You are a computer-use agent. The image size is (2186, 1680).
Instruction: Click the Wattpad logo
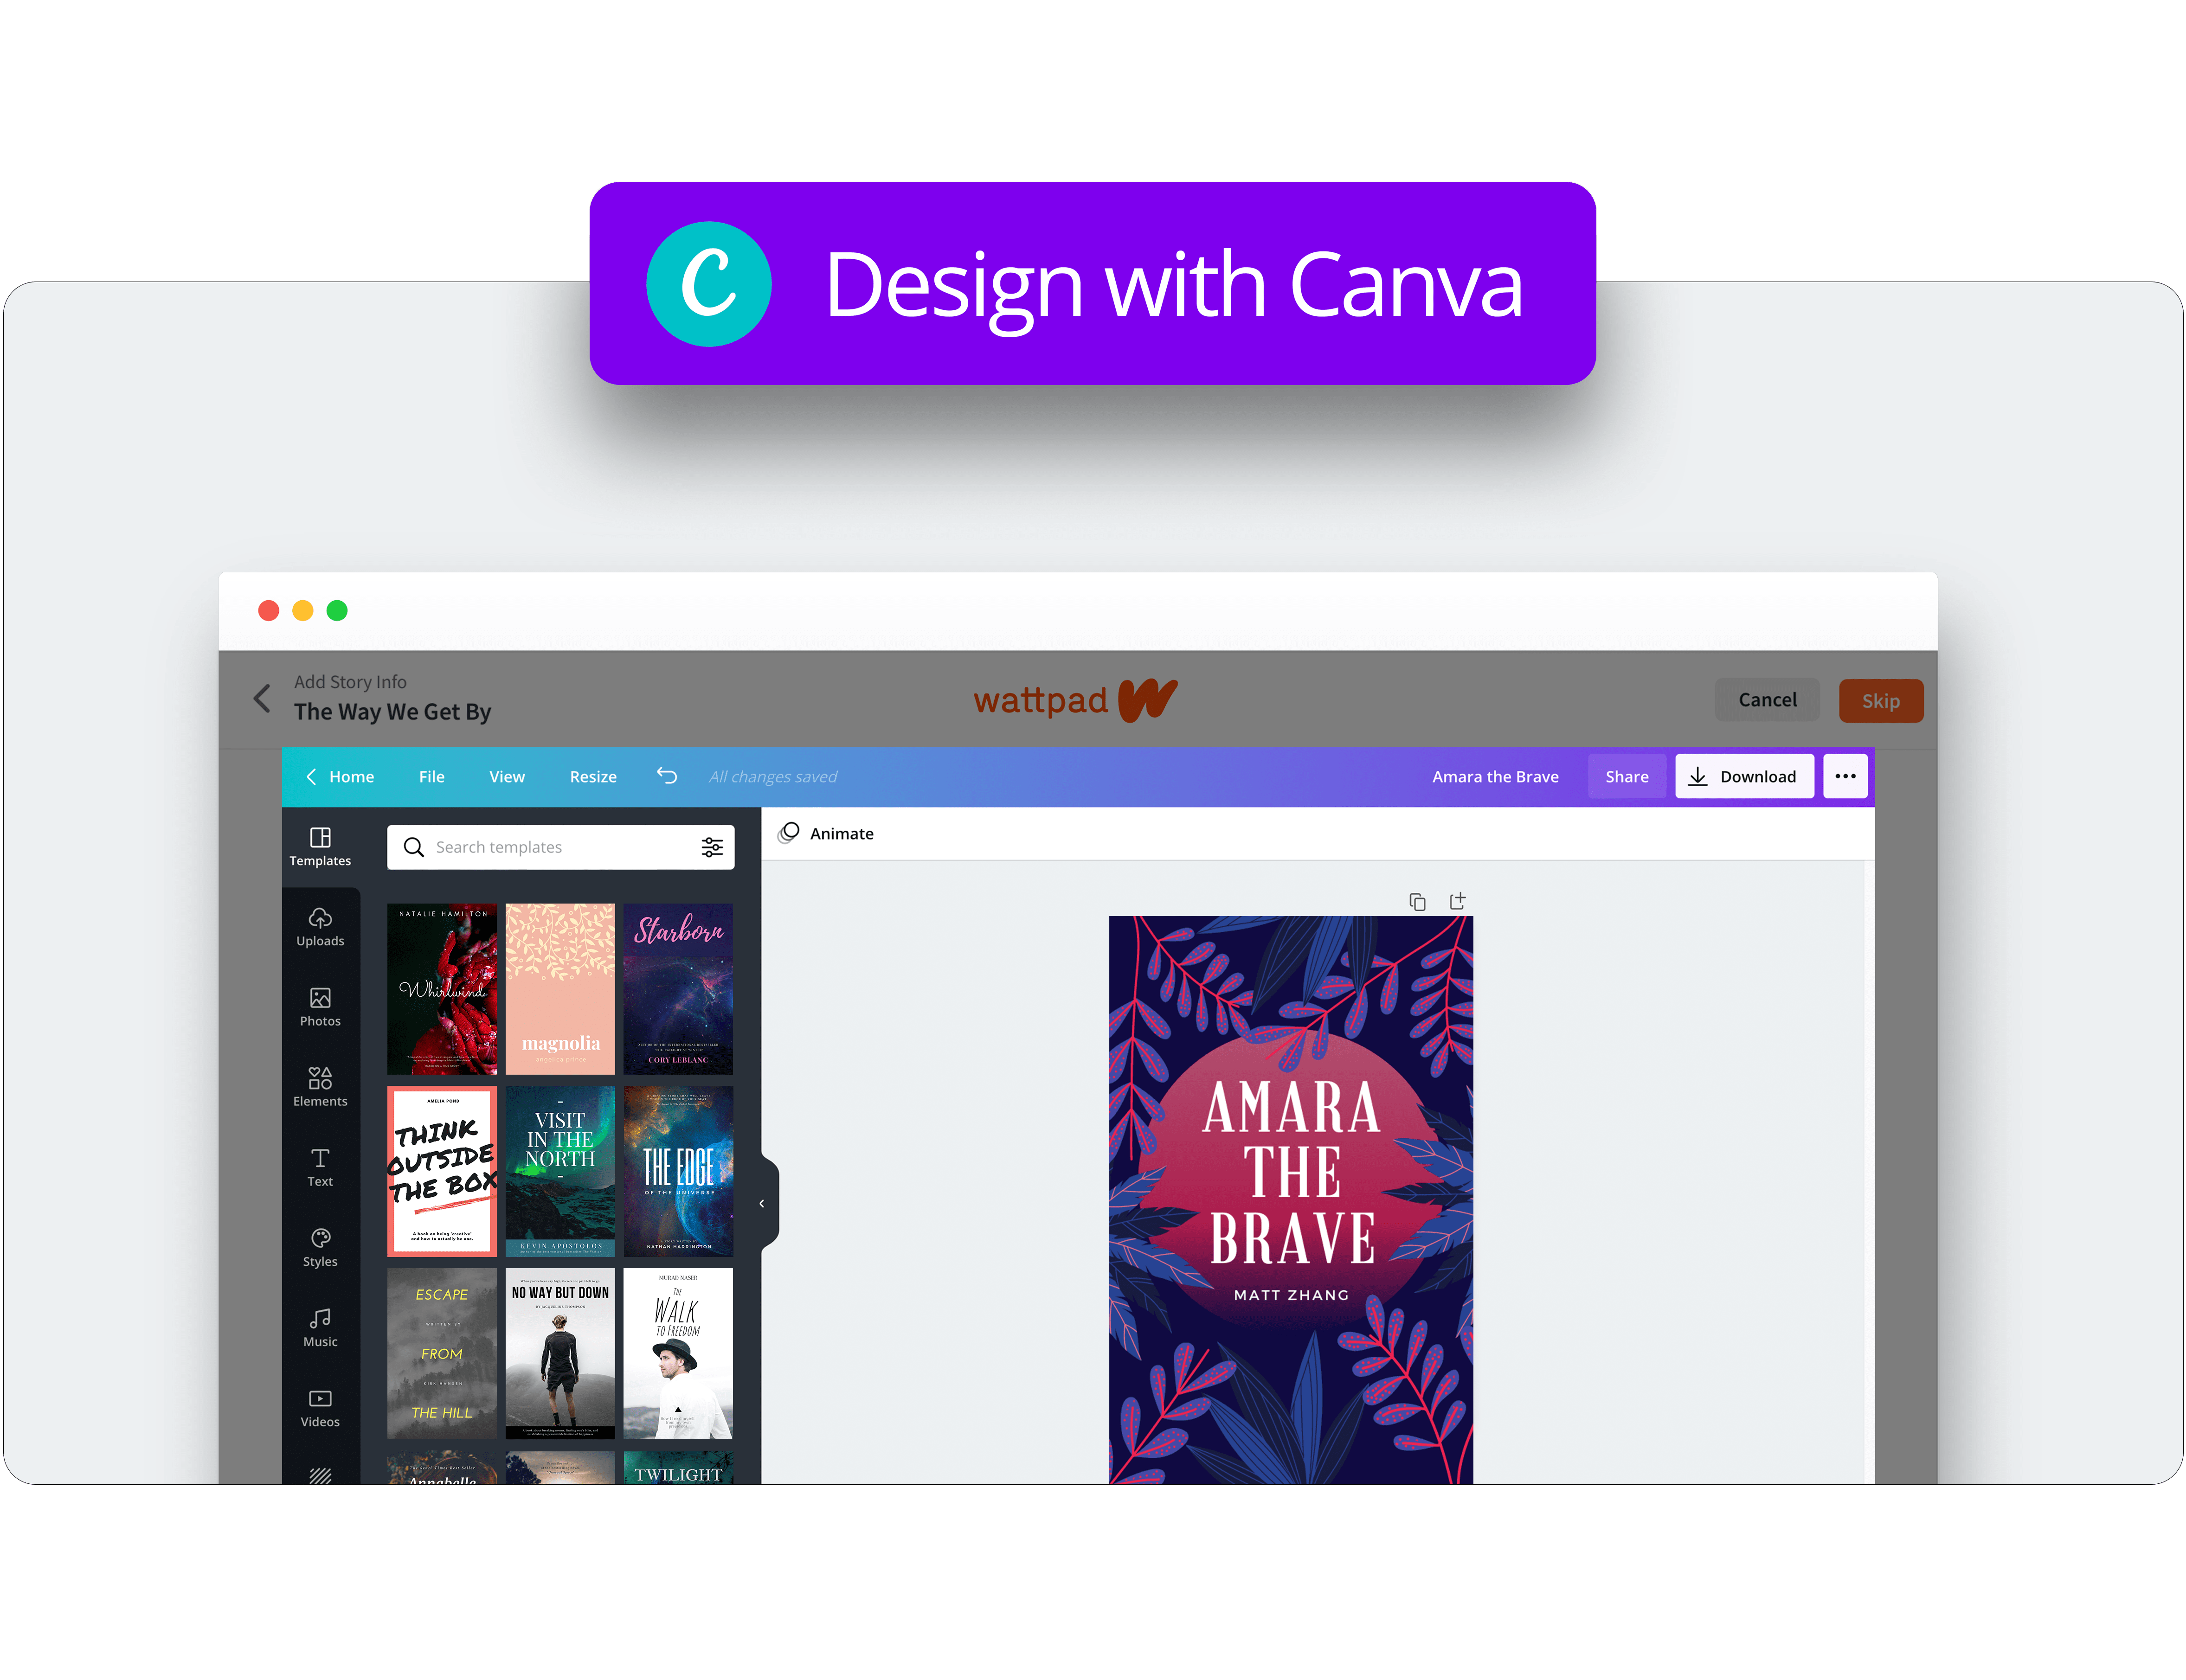[x=1075, y=699]
